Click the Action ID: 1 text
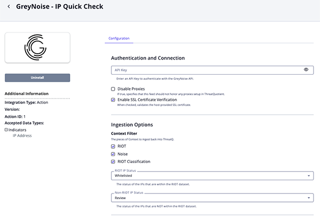 click(15, 117)
